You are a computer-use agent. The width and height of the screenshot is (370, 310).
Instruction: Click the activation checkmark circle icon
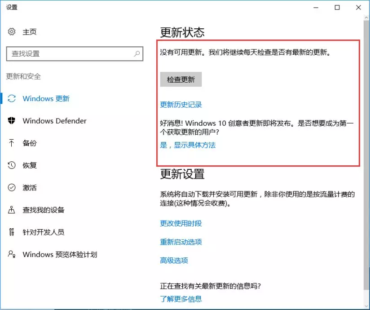point(12,188)
